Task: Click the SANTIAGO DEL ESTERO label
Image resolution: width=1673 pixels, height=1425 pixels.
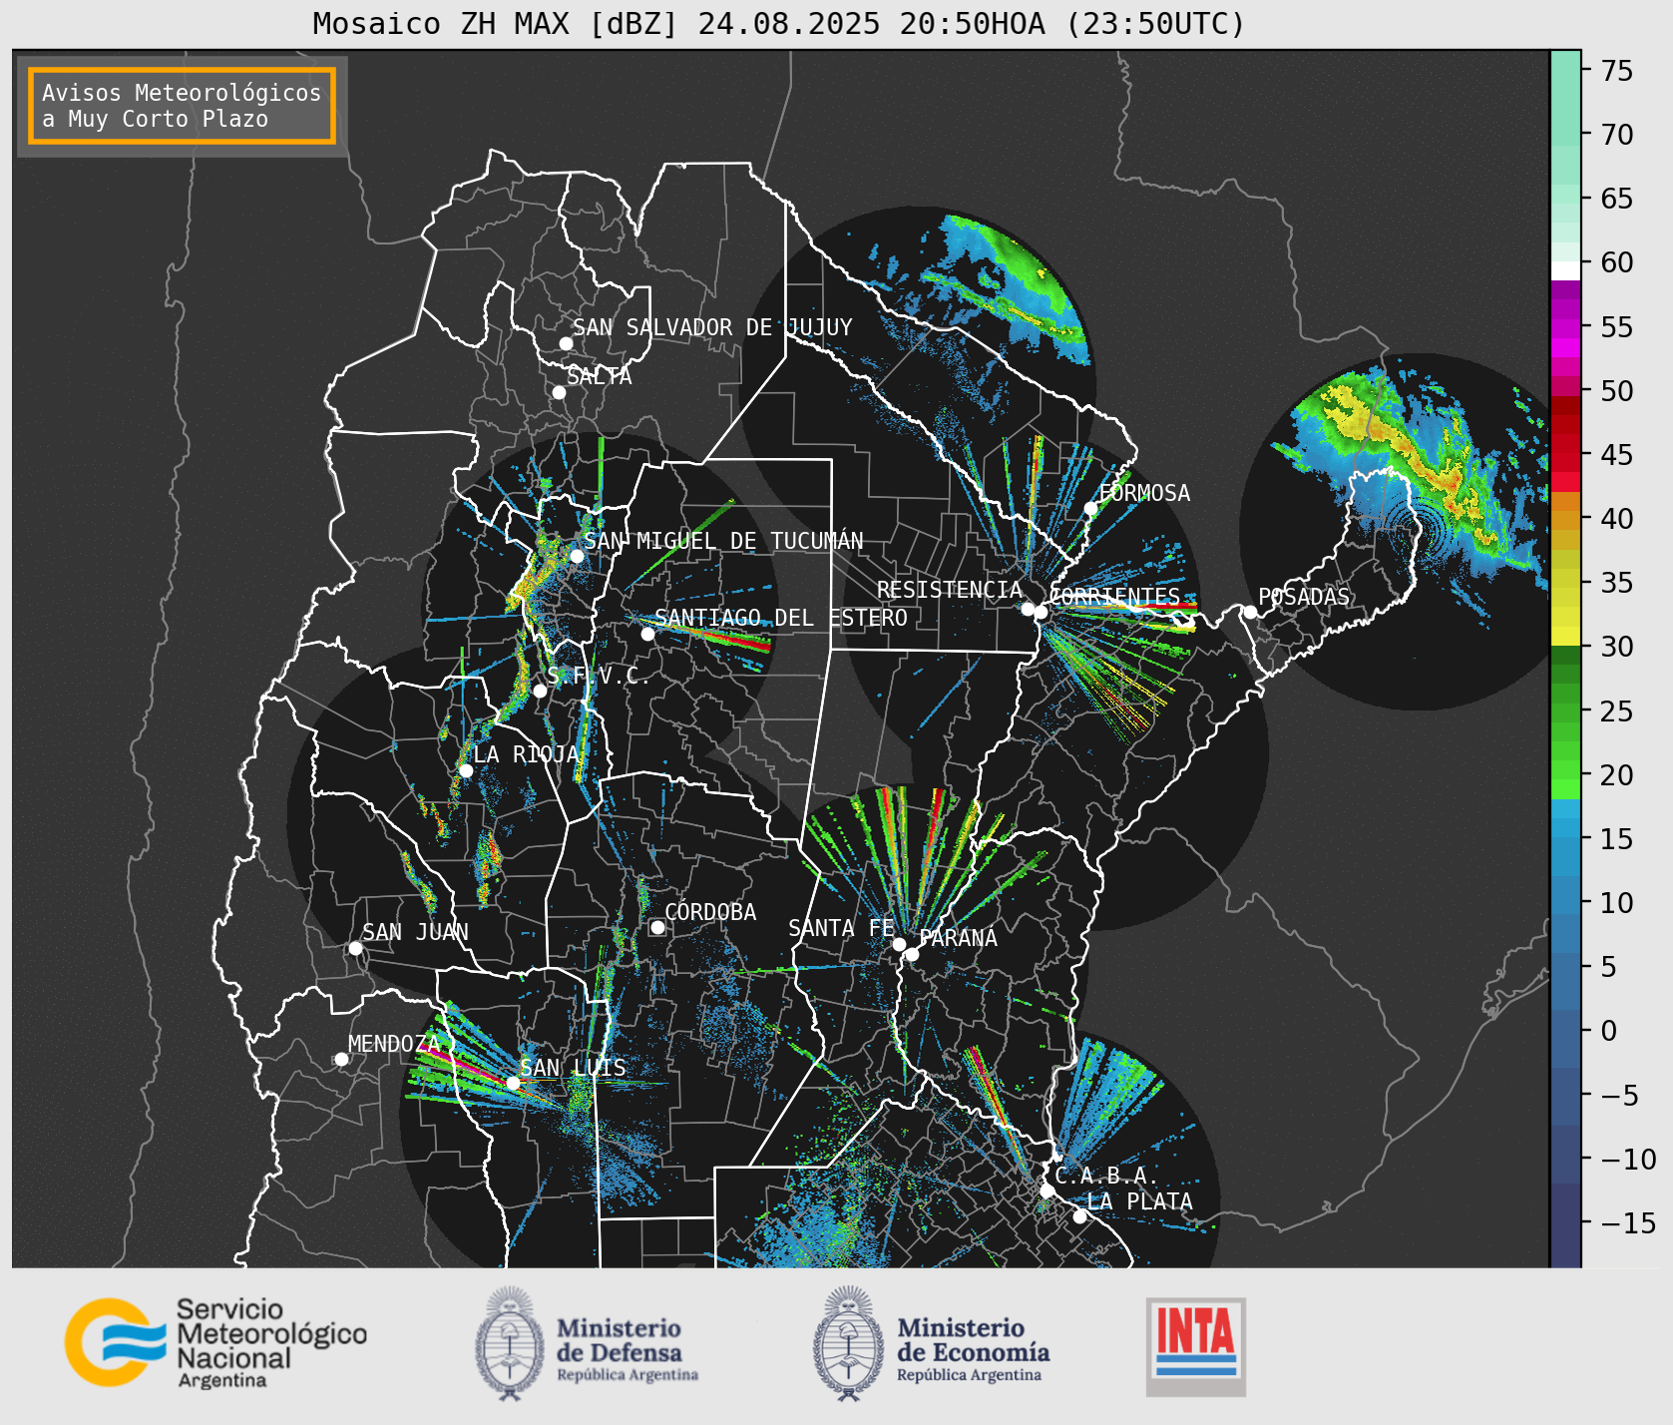Action: (x=781, y=618)
